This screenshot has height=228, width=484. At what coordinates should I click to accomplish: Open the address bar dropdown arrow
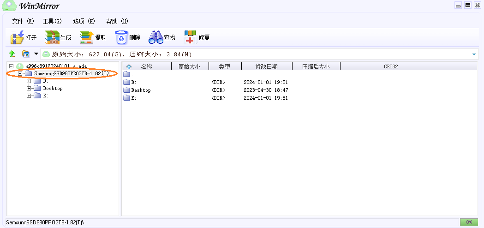point(474,54)
